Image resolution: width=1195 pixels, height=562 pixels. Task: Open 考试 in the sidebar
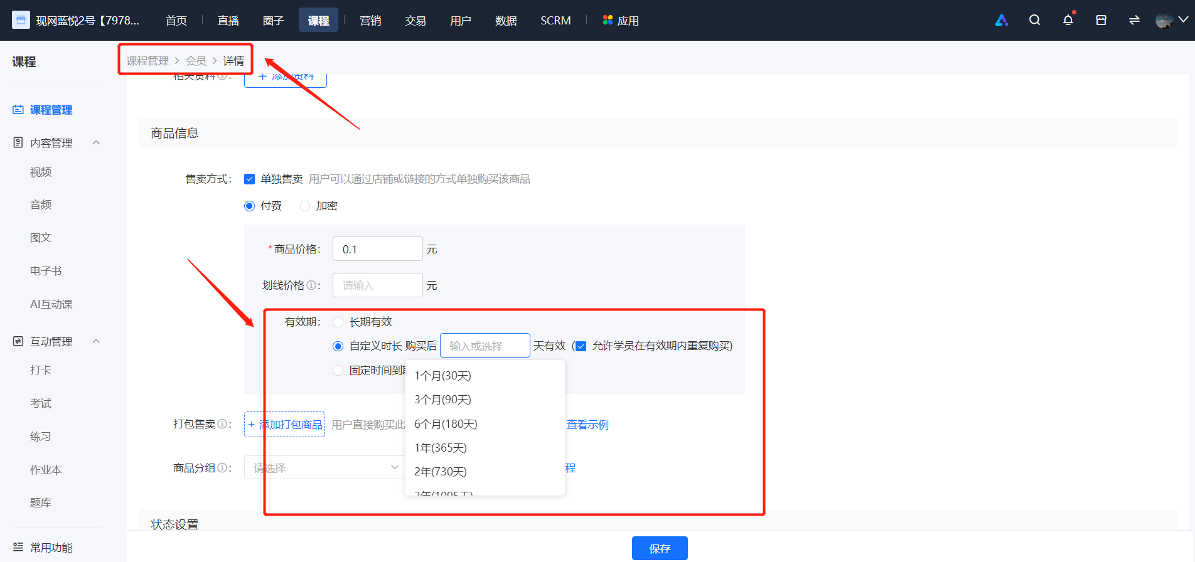[x=41, y=403]
